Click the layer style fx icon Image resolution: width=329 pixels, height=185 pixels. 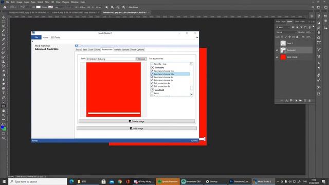286,101
